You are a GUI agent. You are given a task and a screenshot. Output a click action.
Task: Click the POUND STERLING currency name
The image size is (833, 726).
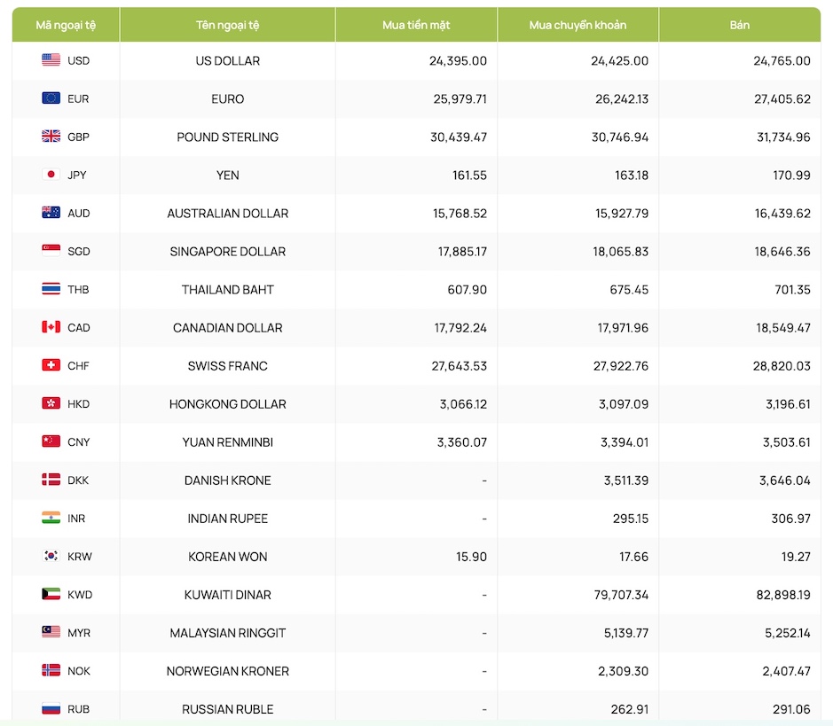click(228, 137)
